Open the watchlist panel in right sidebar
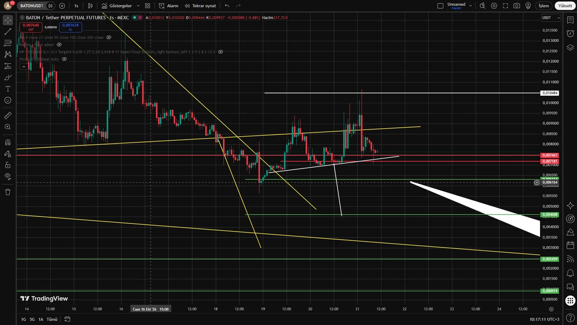Image resolution: width=577 pixels, height=325 pixels. point(570,20)
